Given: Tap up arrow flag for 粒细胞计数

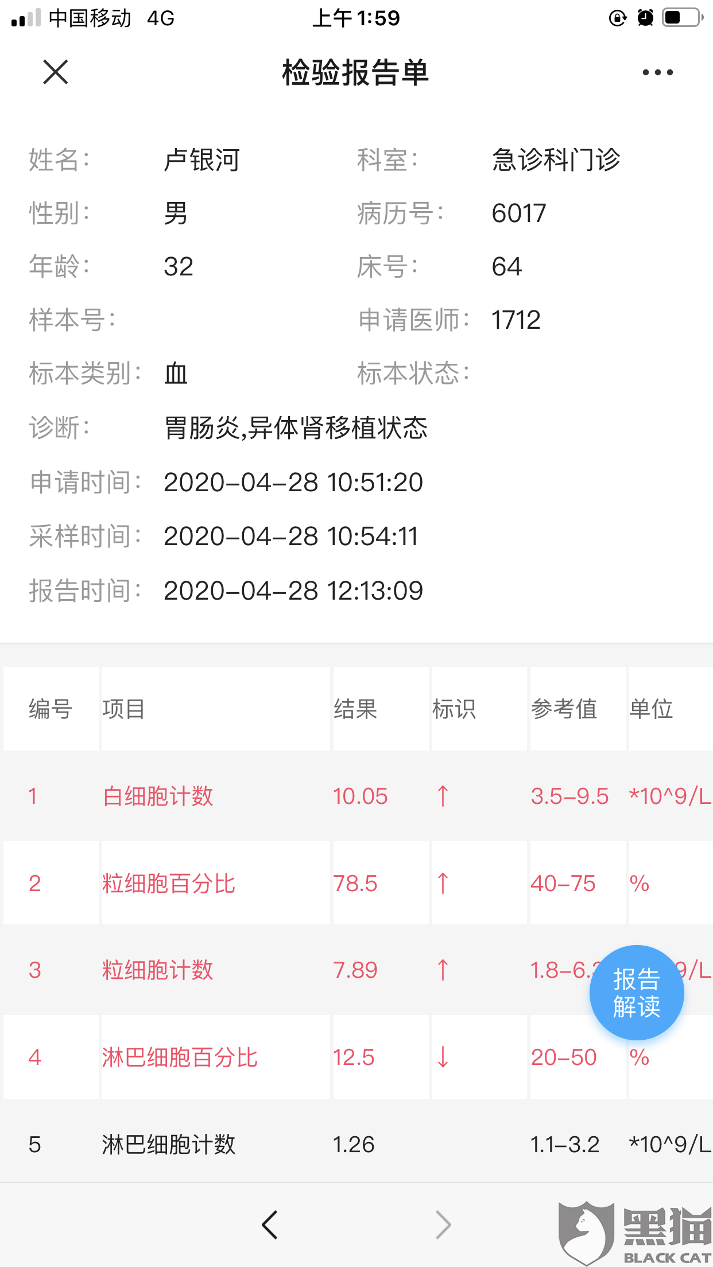Looking at the screenshot, I should [443, 970].
